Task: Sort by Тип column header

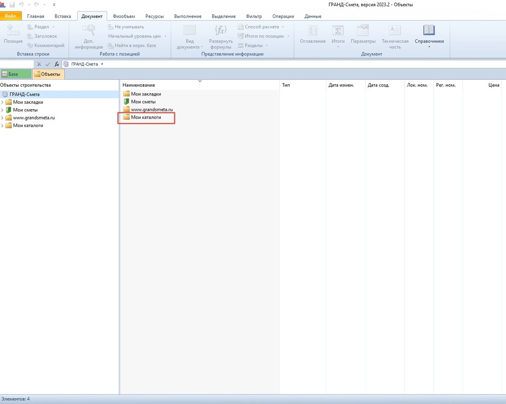Action: point(303,85)
